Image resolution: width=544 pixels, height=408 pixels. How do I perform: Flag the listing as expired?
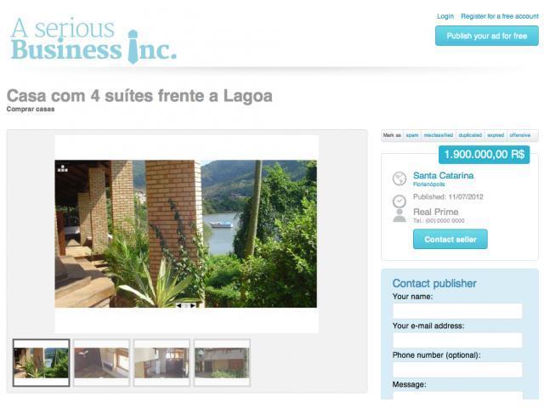(495, 135)
